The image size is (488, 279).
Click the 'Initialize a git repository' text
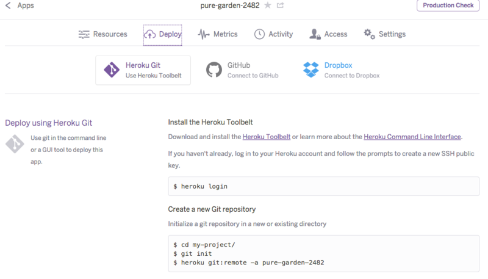click(x=247, y=224)
